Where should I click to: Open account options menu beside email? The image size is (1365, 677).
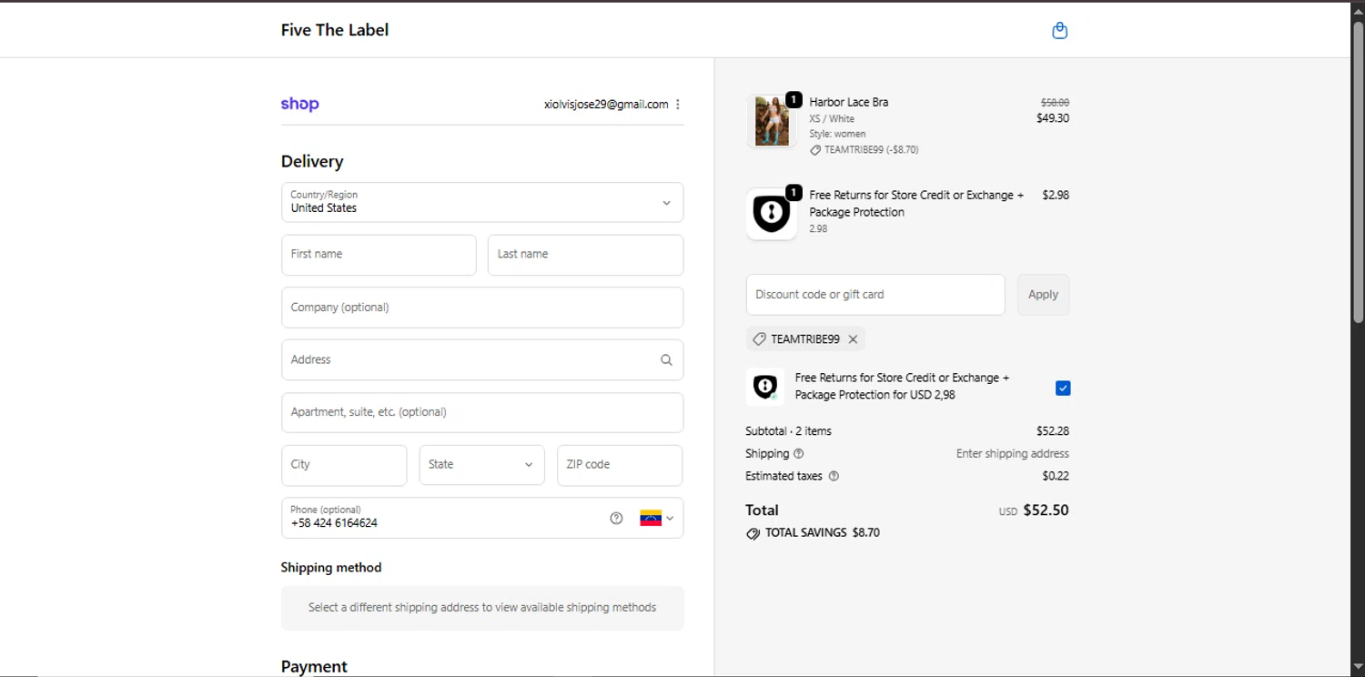click(678, 105)
